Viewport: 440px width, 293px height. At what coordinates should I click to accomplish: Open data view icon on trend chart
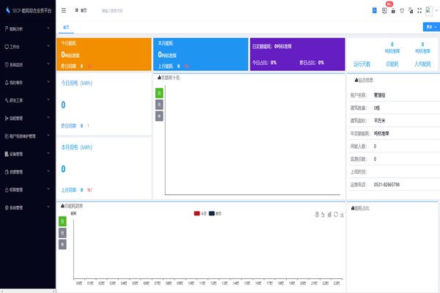tap(316, 214)
